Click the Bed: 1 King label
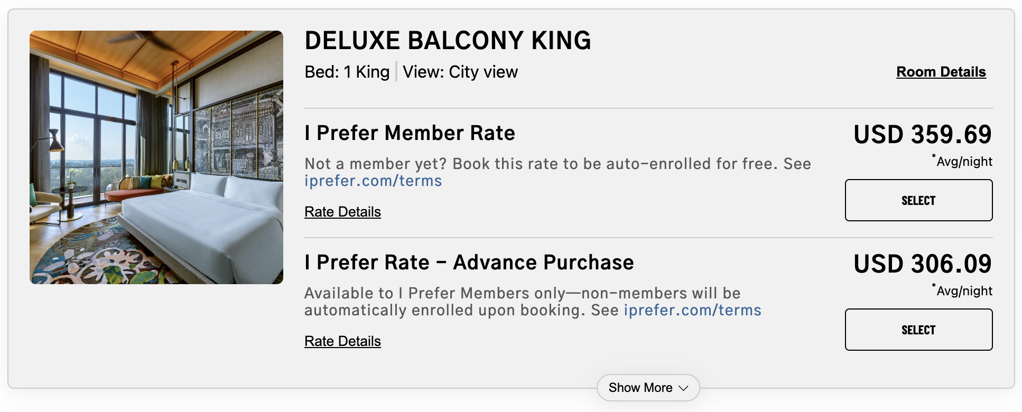 coord(346,71)
